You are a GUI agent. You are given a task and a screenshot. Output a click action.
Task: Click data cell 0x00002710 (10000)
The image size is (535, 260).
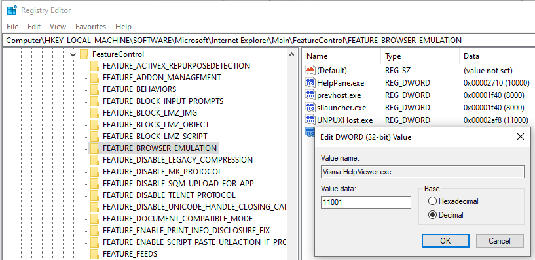point(496,83)
